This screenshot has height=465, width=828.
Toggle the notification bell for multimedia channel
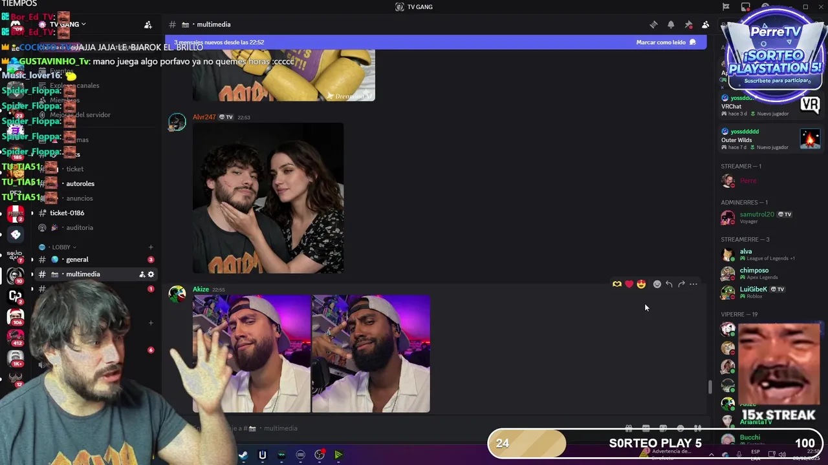click(671, 25)
